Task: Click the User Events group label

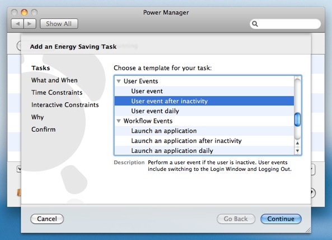Action: tap(141, 81)
